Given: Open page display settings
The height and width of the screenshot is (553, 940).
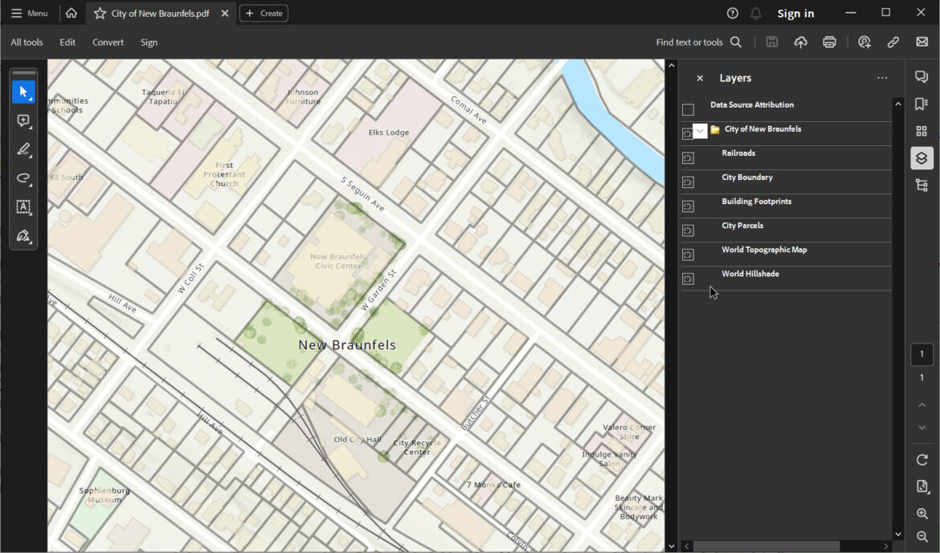Looking at the screenshot, I should click(x=922, y=486).
